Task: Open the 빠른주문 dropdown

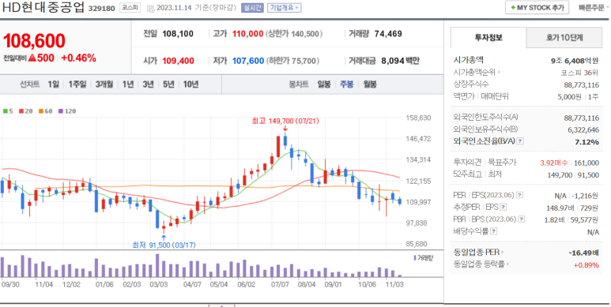Action: coord(594,8)
